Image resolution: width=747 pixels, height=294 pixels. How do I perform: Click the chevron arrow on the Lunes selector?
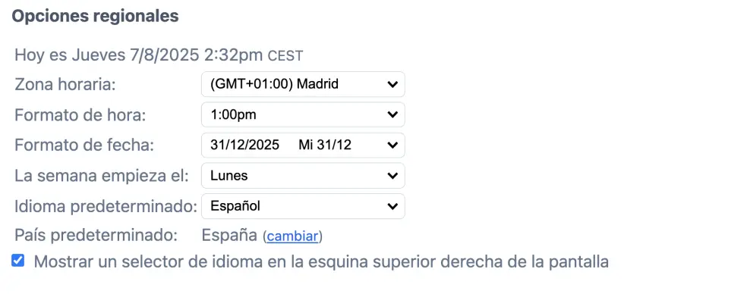point(392,176)
